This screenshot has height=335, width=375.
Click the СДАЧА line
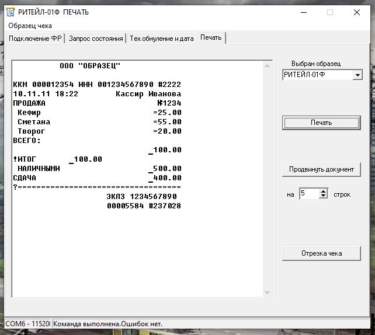pyautogui.click(x=97, y=178)
